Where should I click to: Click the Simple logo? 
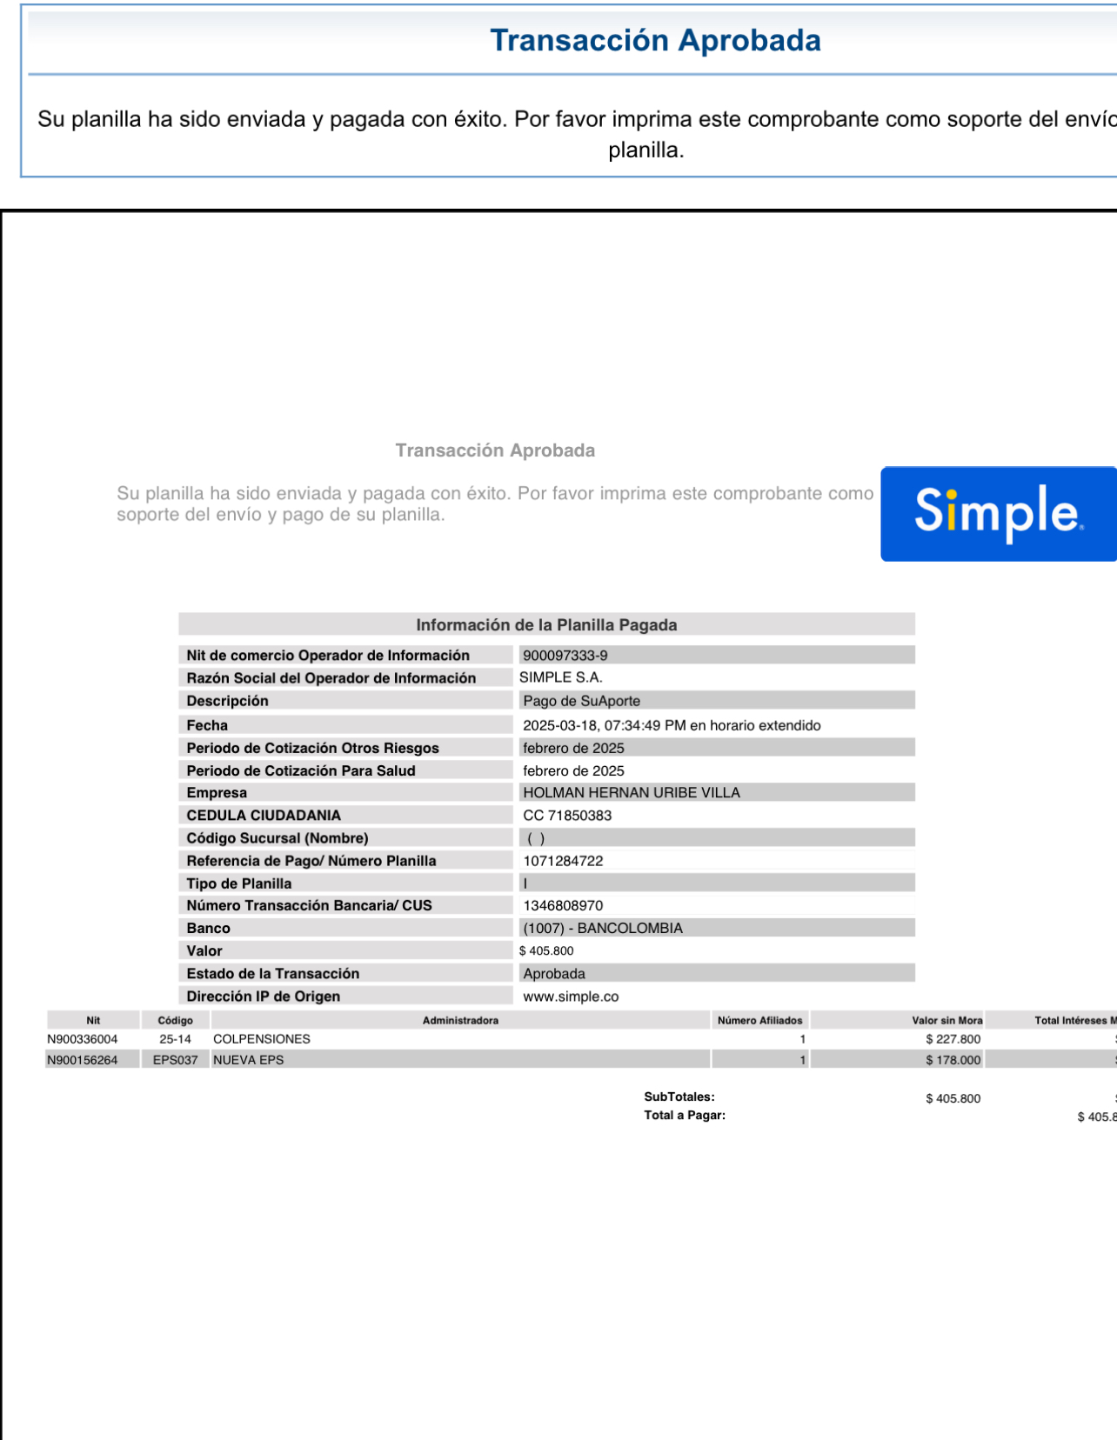998,513
